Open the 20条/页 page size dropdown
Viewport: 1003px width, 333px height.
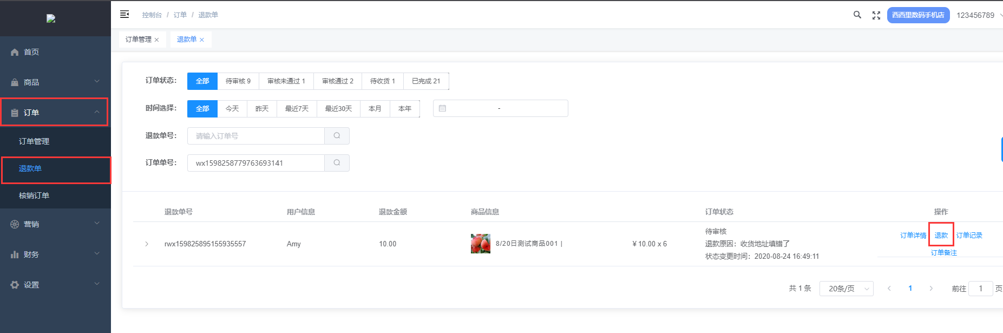click(846, 289)
